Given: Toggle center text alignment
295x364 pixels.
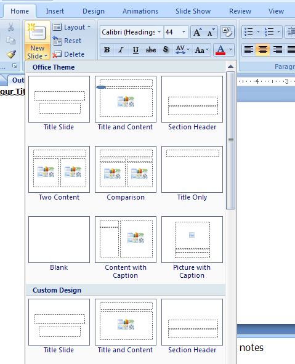Looking at the screenshot, I should [263, 50].
